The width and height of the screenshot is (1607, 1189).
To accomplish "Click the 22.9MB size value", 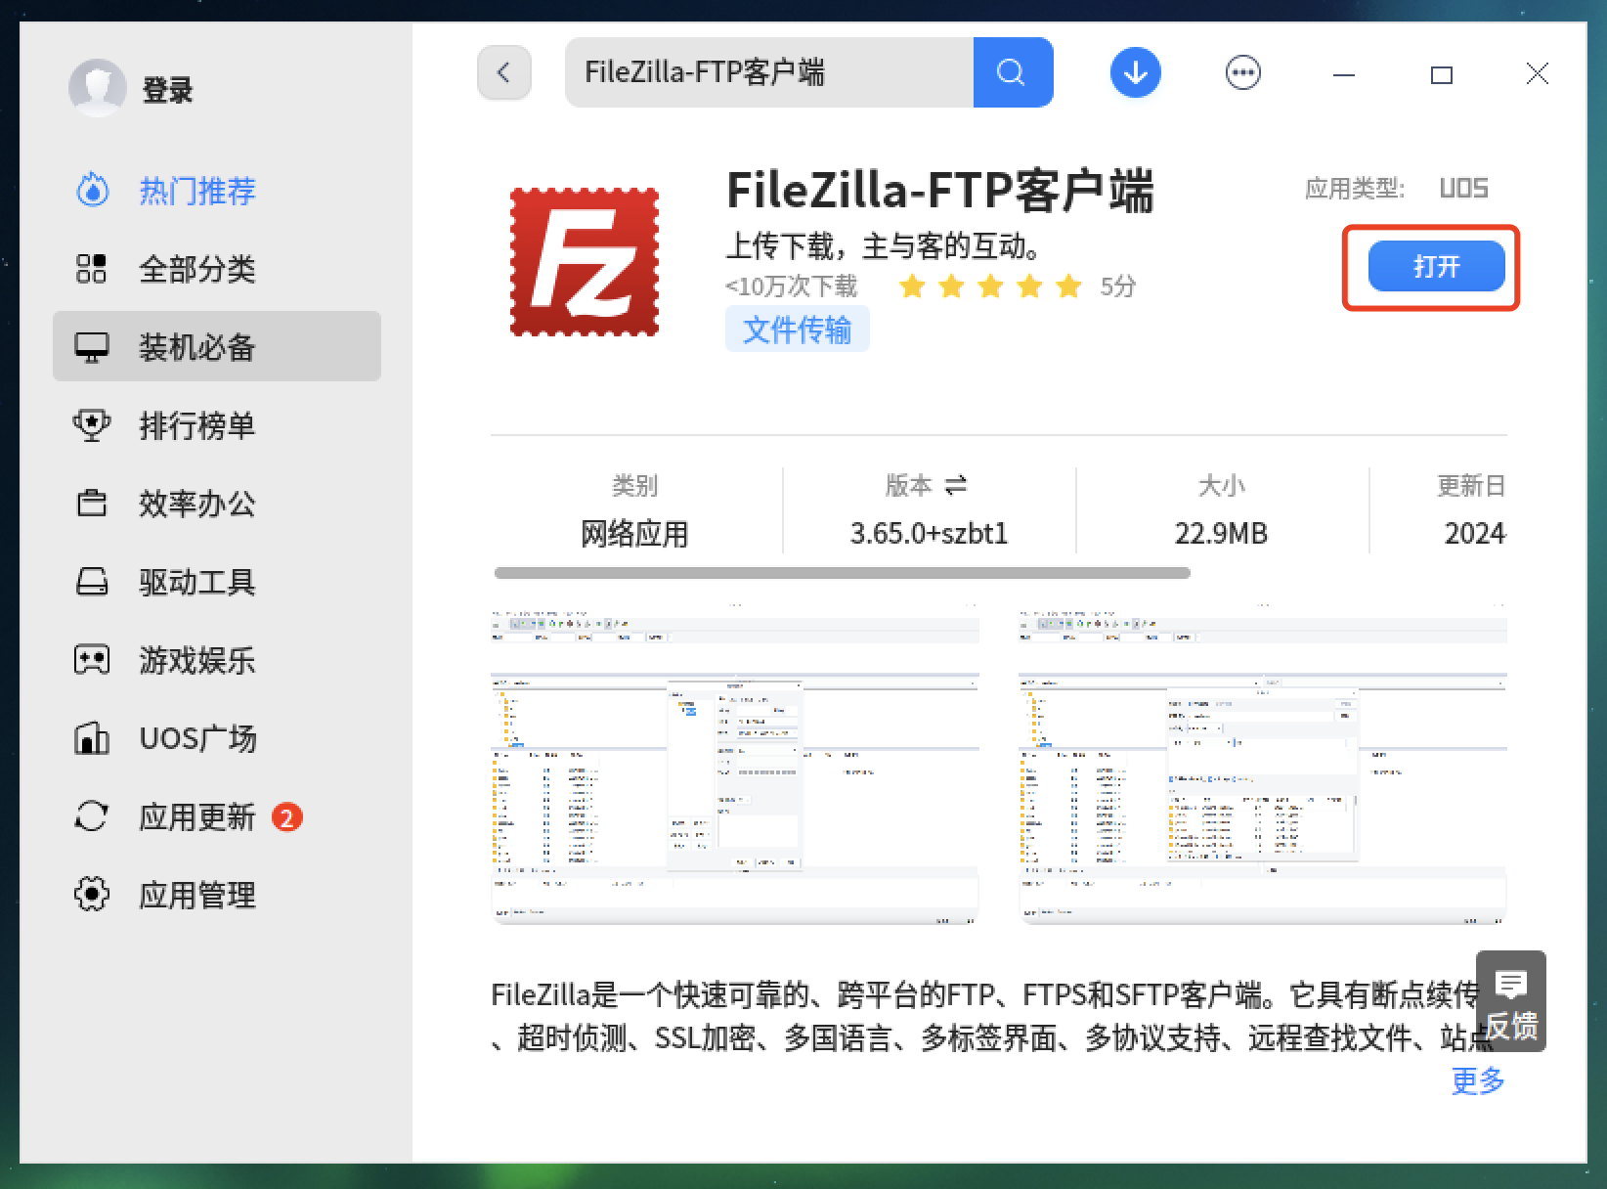I will click(1221, 534).
